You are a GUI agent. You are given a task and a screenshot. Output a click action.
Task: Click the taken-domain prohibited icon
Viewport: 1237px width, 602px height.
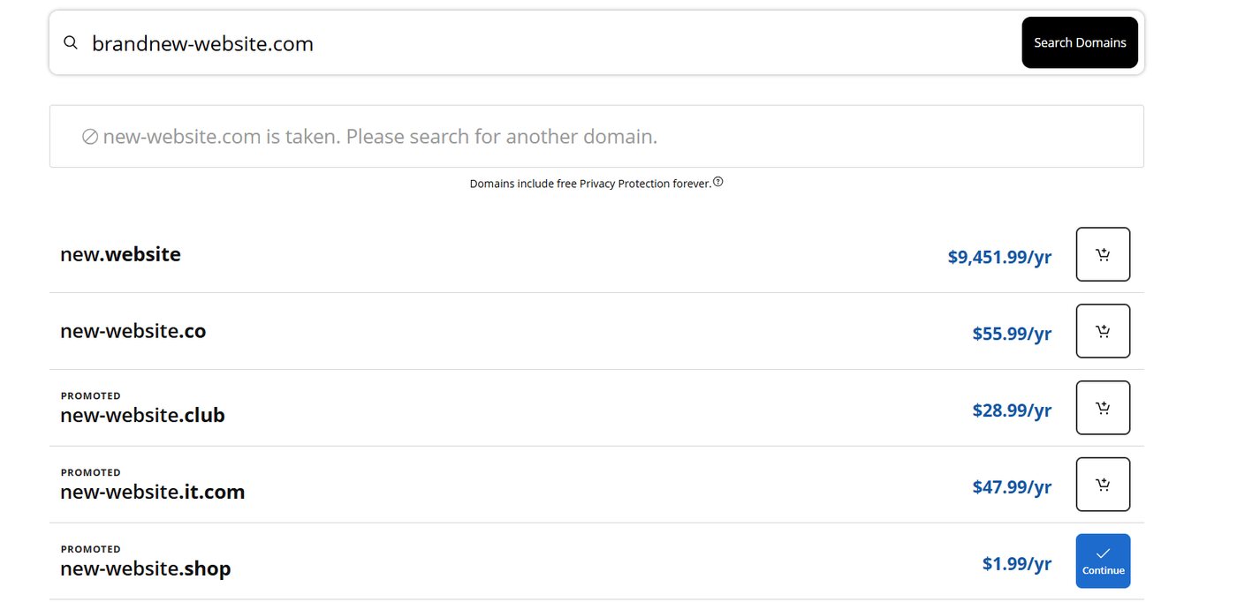tap(90, 137)
